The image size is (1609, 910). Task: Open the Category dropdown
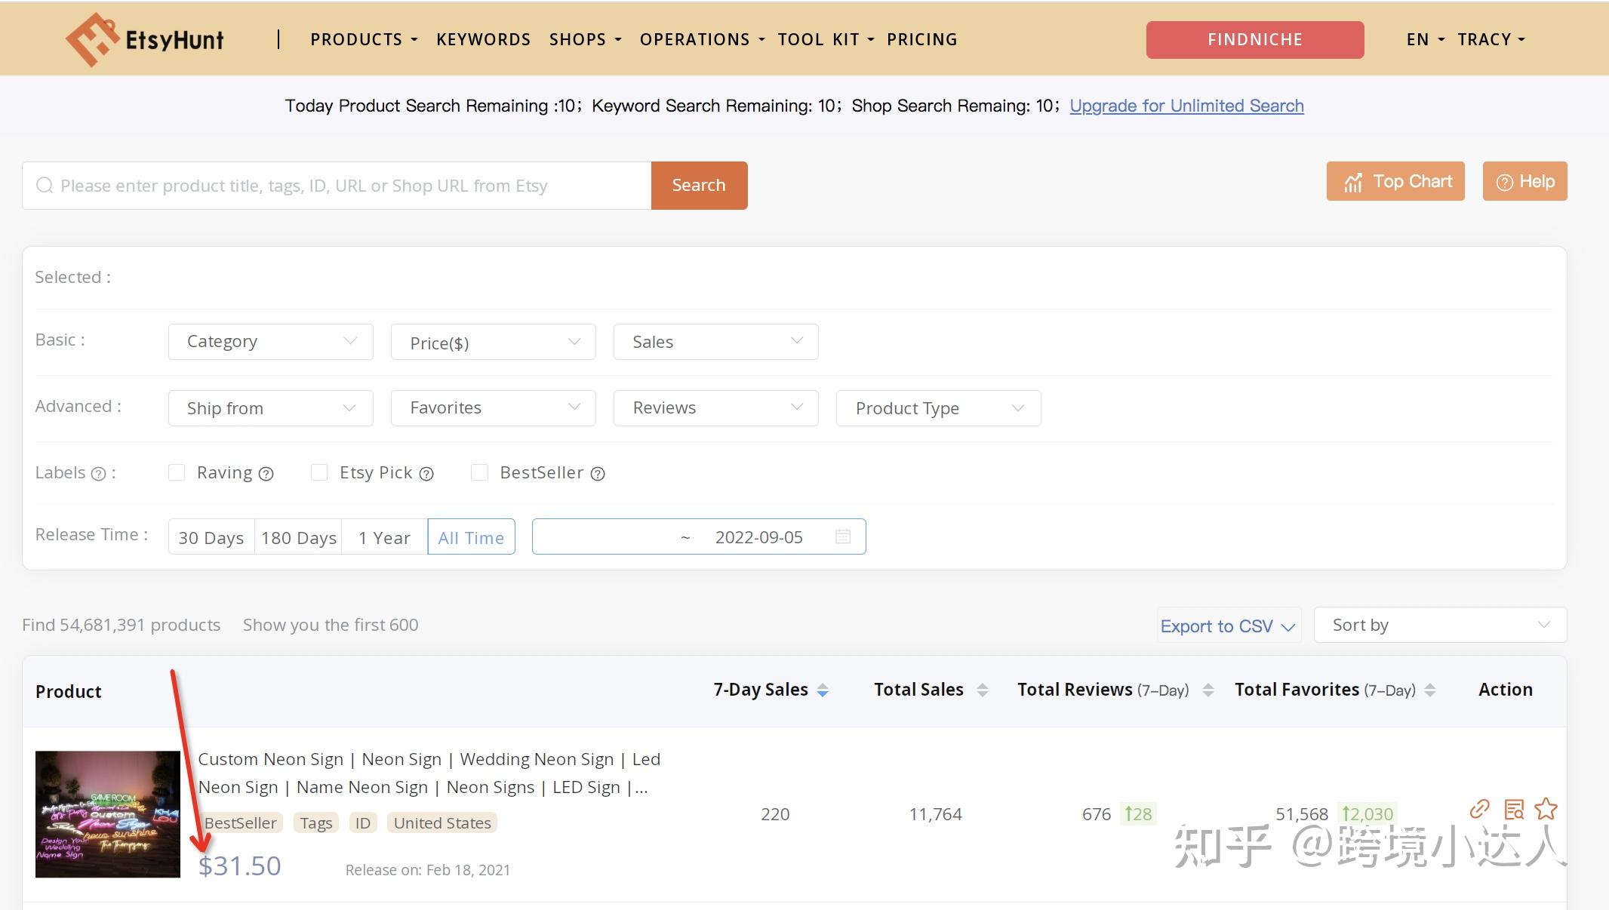(269, 341)
